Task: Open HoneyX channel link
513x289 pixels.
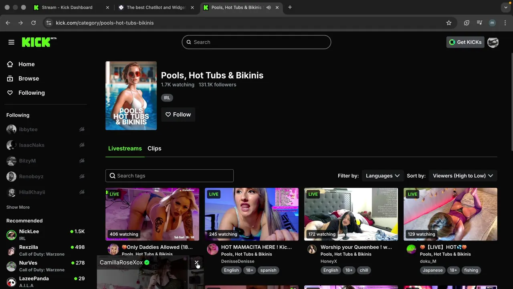Action: [329, 261]
